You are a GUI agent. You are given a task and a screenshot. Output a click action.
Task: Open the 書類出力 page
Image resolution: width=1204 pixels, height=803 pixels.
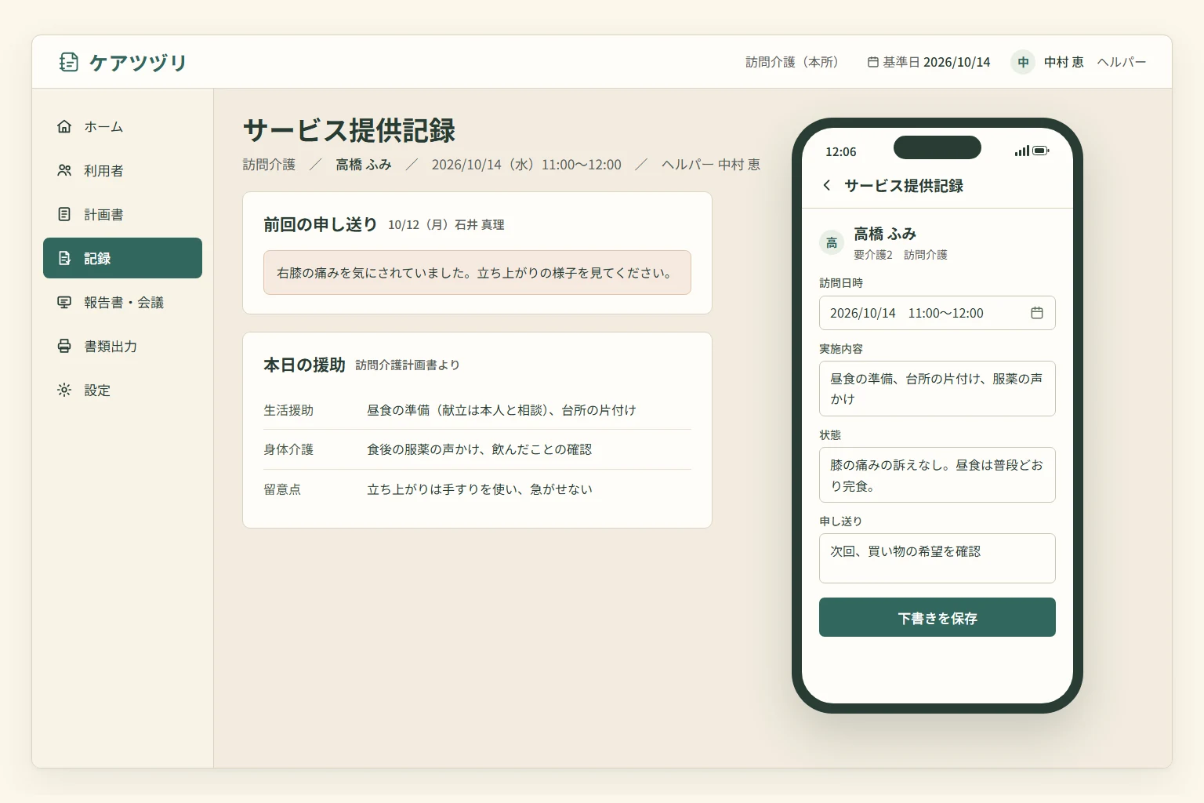(x=122, y=346)
